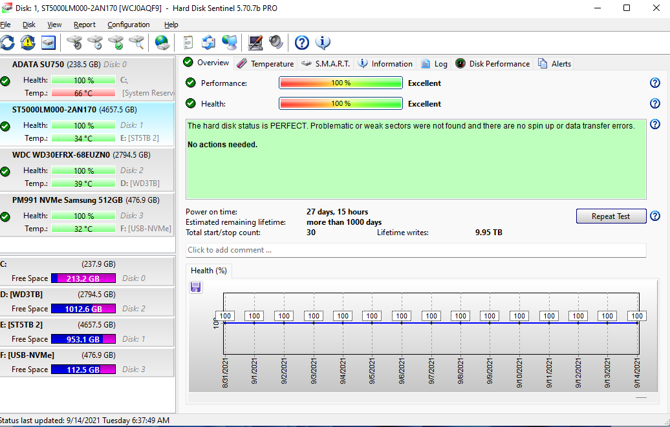Select the ADATA SU750 disk entry

point(87,79)
